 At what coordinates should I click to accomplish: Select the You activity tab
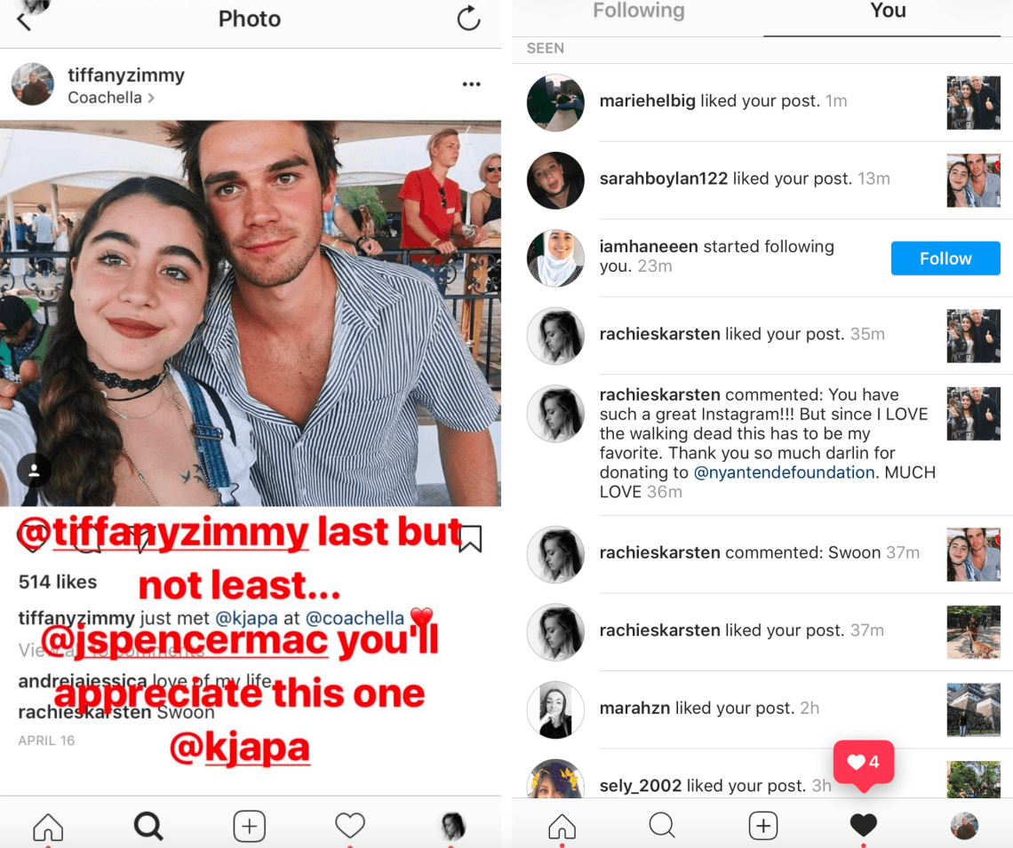pyautogui.click(x=888, y=12)
